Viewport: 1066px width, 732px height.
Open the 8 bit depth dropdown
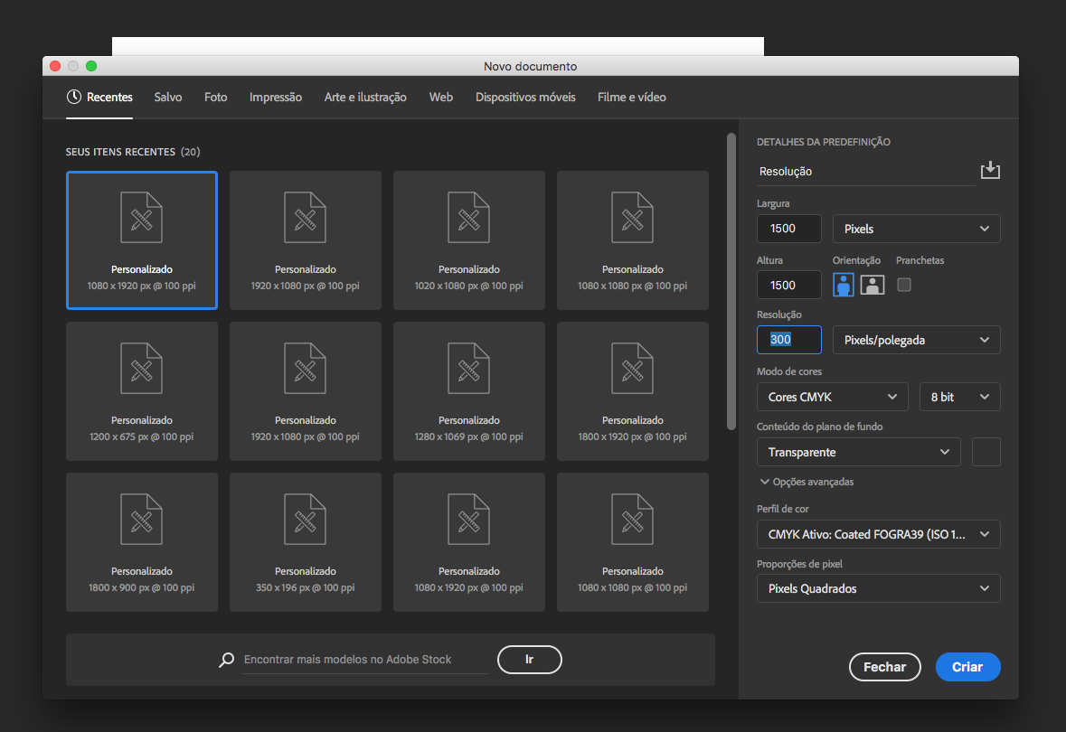pyautogui.click(x=959, y=397)
